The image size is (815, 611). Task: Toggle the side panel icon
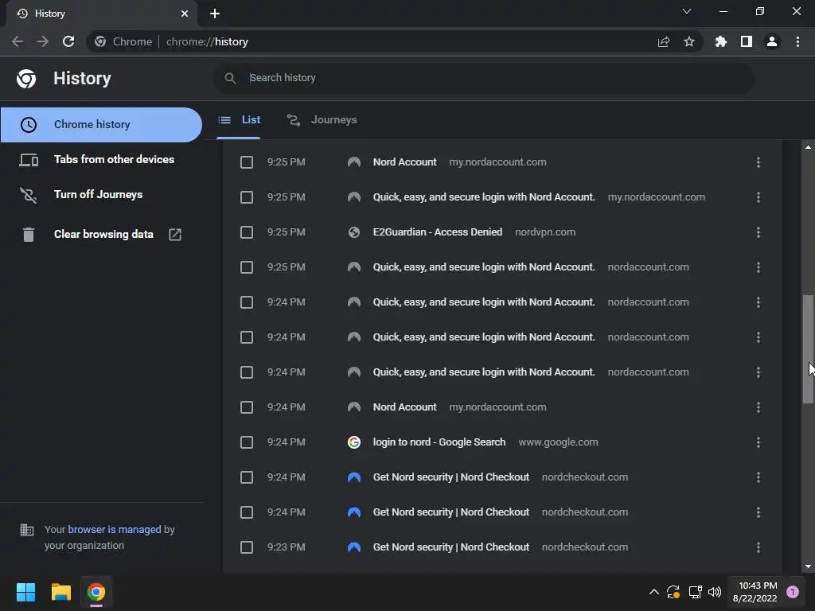click(747, 41)
